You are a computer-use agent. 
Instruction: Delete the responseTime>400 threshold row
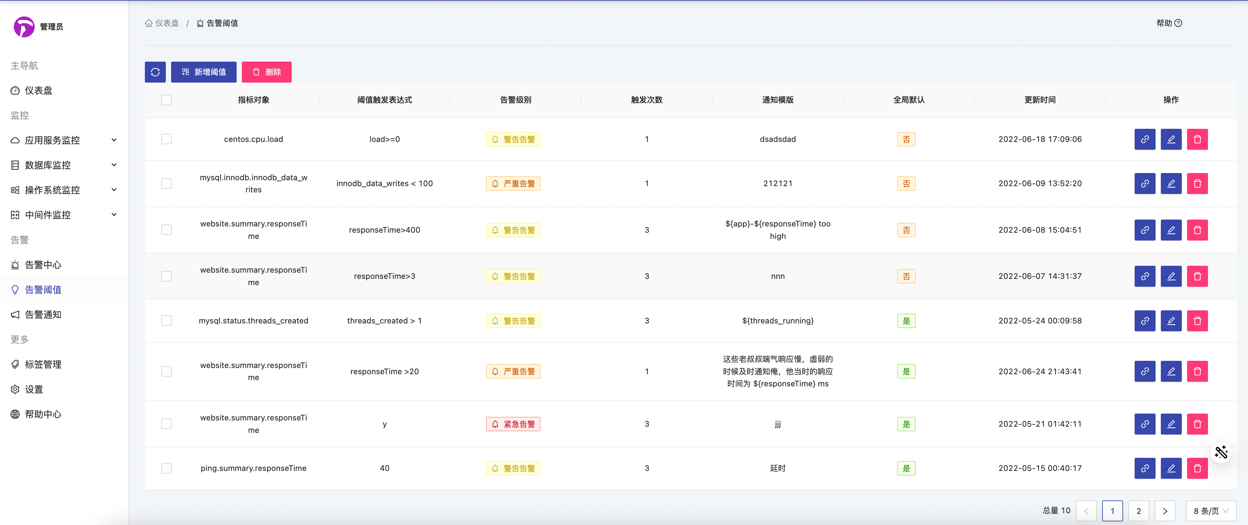[1197, 230]
